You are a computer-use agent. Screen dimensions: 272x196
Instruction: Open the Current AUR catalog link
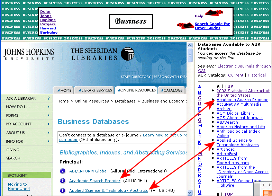pyautogui.click(x=236, y=75)
